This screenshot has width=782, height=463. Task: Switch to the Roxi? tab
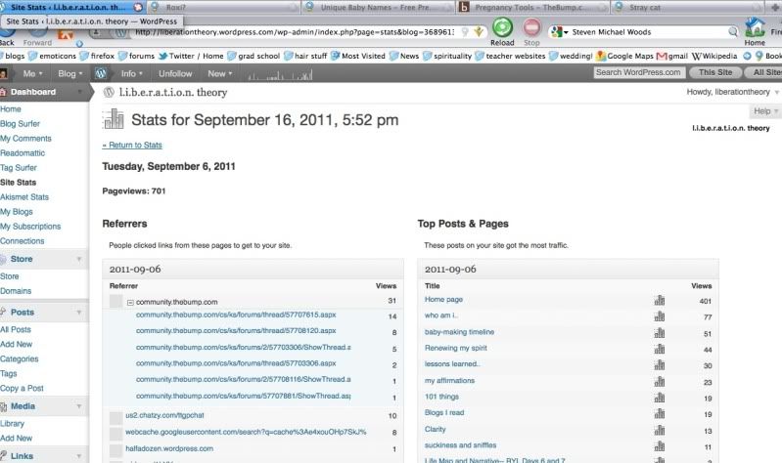222,7
